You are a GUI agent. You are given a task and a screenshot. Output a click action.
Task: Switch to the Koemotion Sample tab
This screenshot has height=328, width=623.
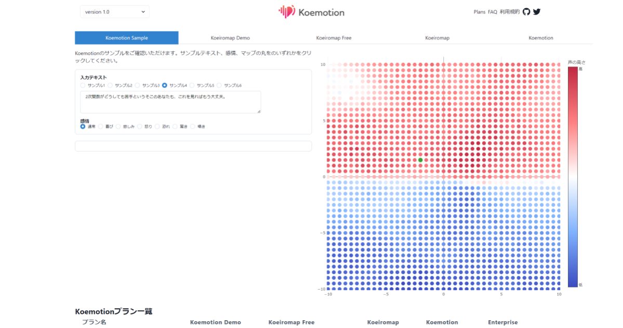coord(126,38)
